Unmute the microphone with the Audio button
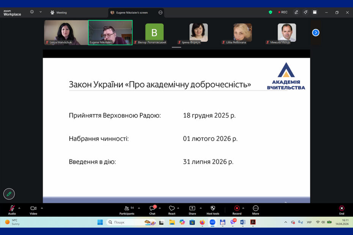 (x=12, y=209)
